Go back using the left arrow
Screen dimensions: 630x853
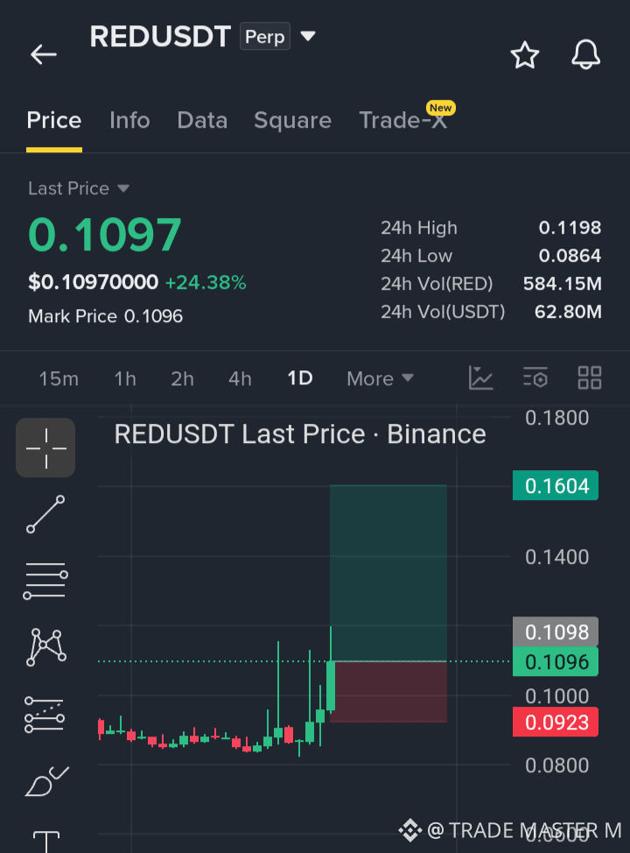44,54
